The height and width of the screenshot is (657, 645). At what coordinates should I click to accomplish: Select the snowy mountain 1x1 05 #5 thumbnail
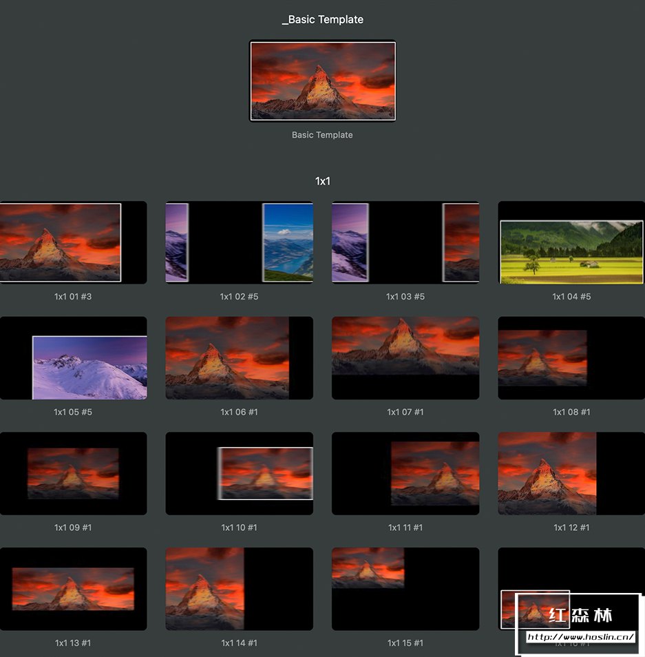pyautogui.click(x=73, y=358)
